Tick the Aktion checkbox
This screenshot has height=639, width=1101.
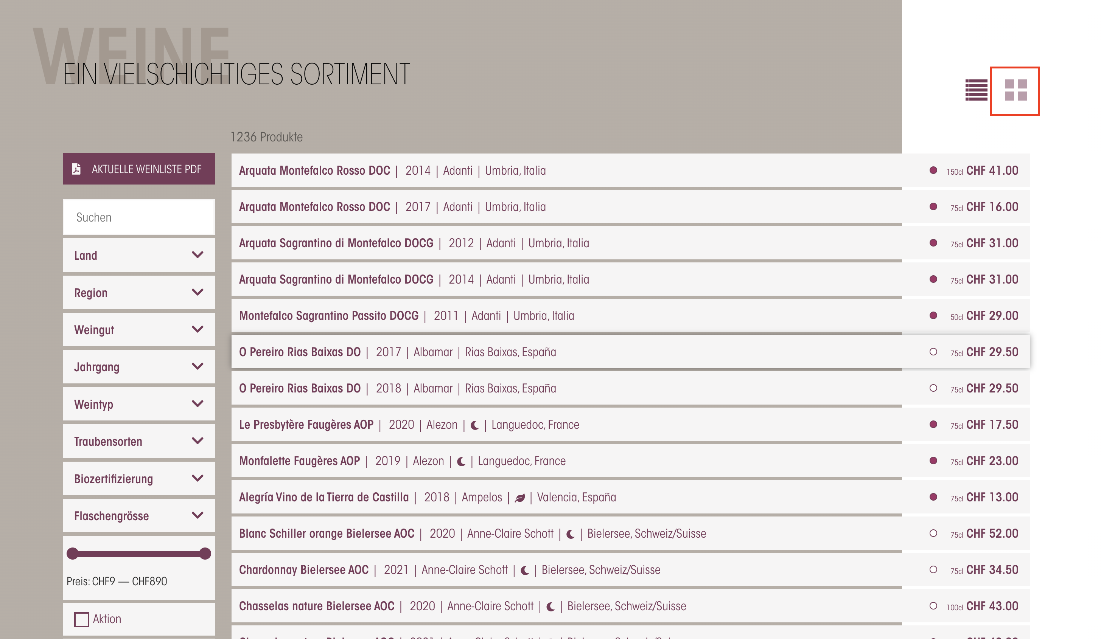click(x=82, y=619)
